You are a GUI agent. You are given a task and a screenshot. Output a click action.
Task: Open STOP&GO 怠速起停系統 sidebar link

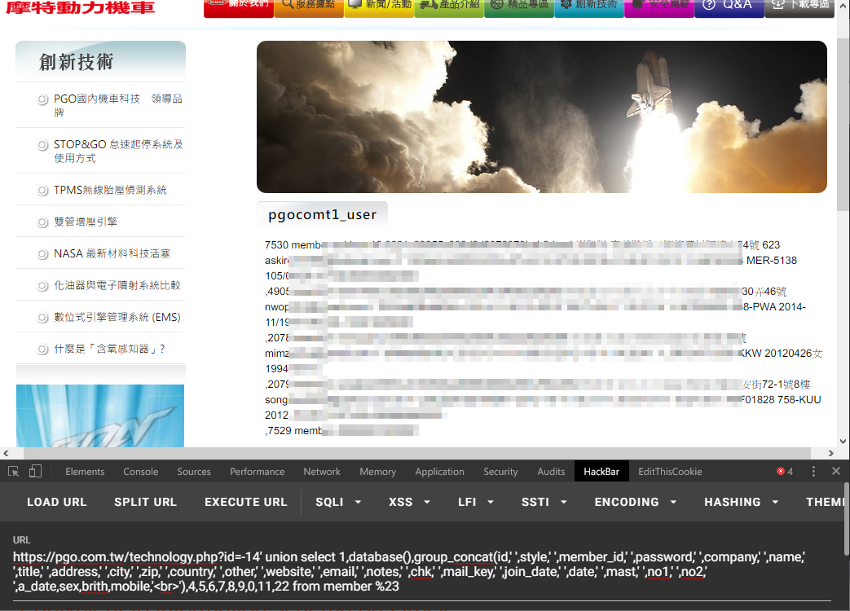[x=117, y=152]
